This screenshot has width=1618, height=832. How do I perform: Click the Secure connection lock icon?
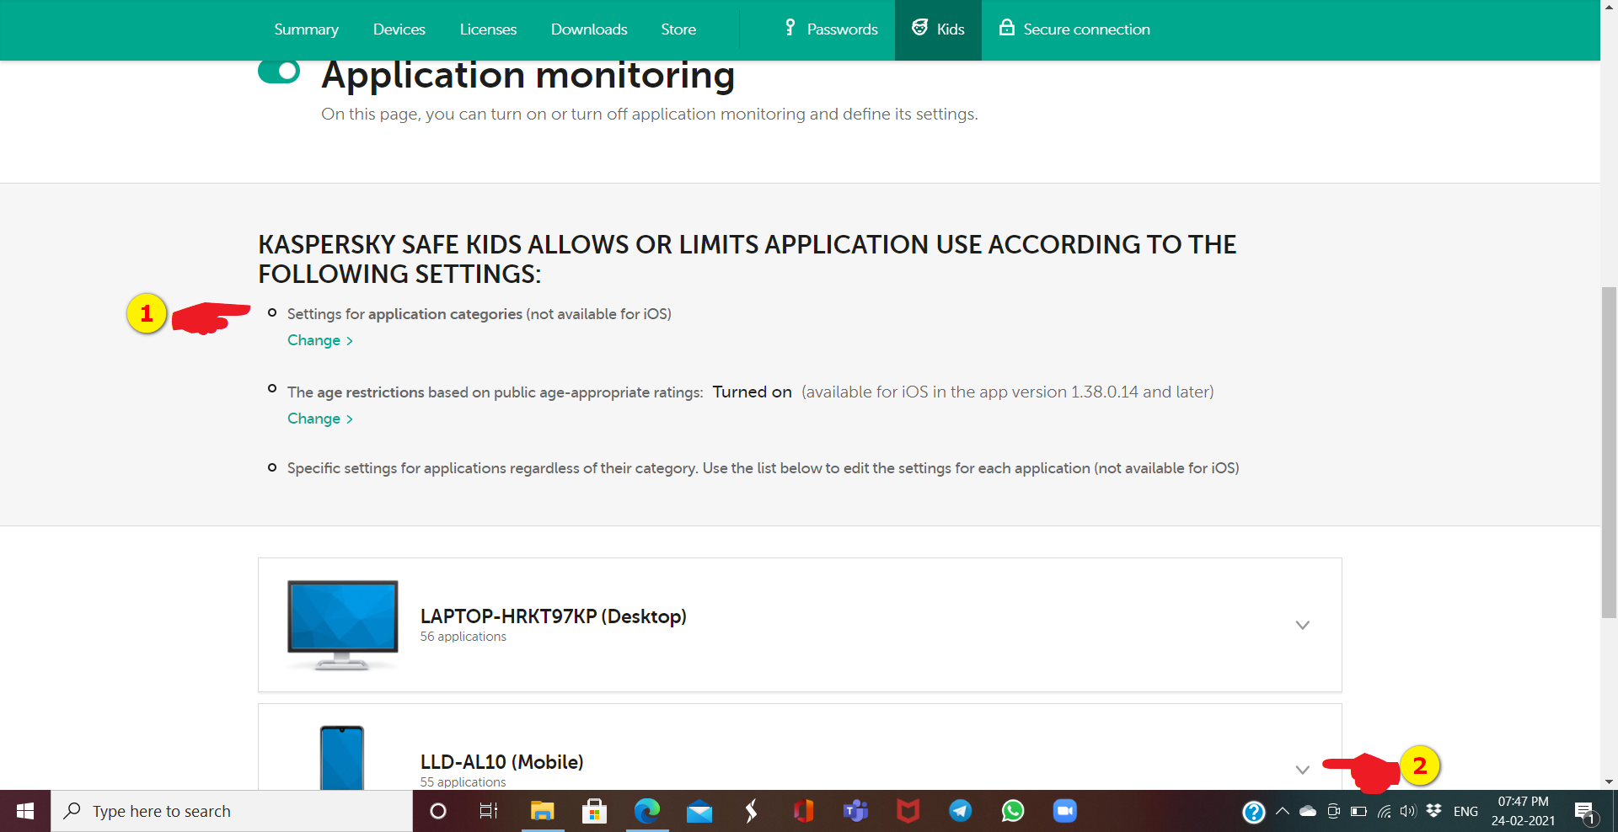[1006, 28]
